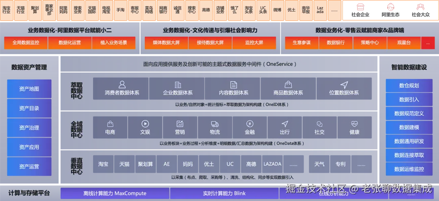Select the 数据建模 block
Image resolution: width=439 pixels, height=201 pixels.
[x=409, y=128]
